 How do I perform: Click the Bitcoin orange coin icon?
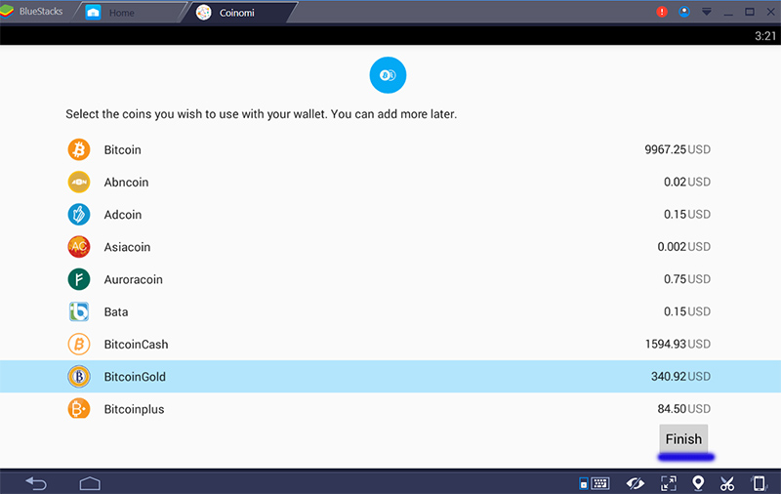79,149
